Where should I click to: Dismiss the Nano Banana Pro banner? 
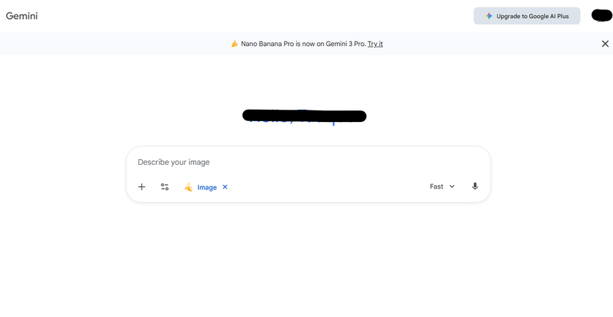click(604, 44)
